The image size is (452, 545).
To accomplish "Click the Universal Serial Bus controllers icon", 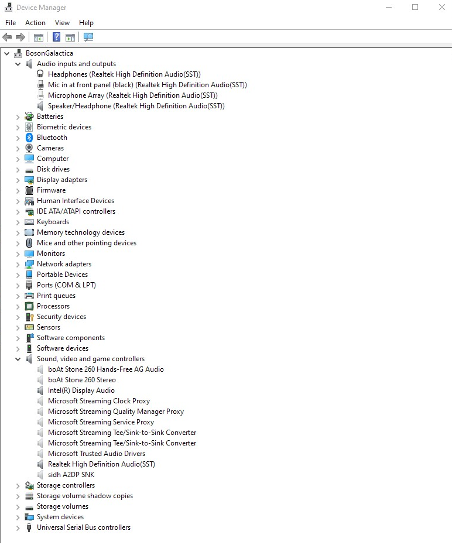I will coord(29,527).
